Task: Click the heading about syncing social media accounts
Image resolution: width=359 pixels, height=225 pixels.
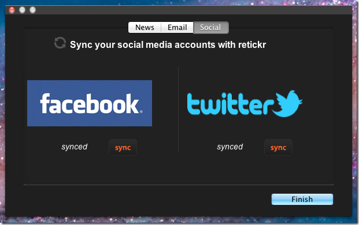Action: click(168, 45)
